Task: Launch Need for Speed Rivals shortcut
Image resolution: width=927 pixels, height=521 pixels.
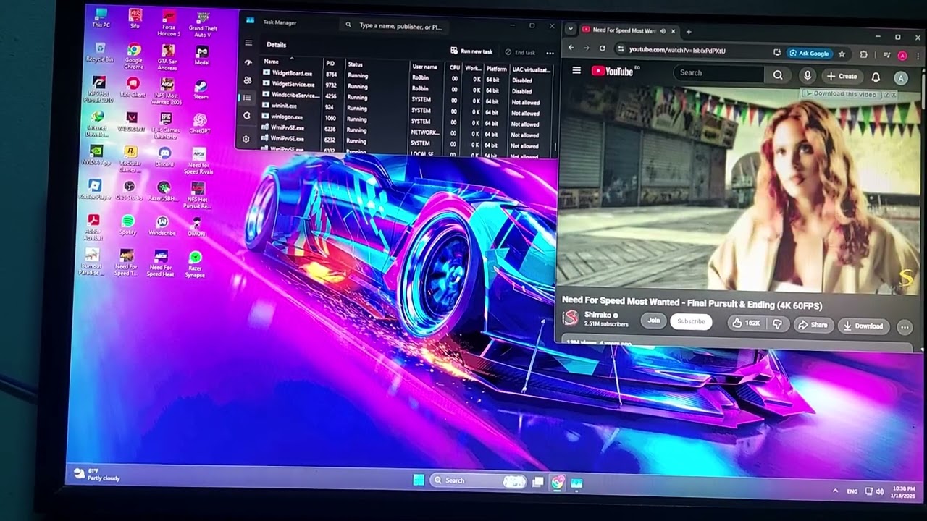Action: (x=198, y=161)
